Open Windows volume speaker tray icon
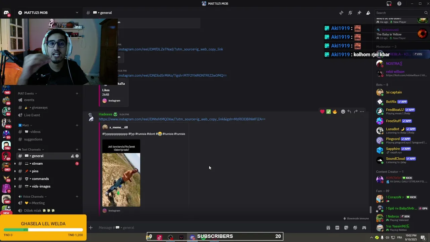The height and width of the screenshot is (242, 430). point(387,238)
